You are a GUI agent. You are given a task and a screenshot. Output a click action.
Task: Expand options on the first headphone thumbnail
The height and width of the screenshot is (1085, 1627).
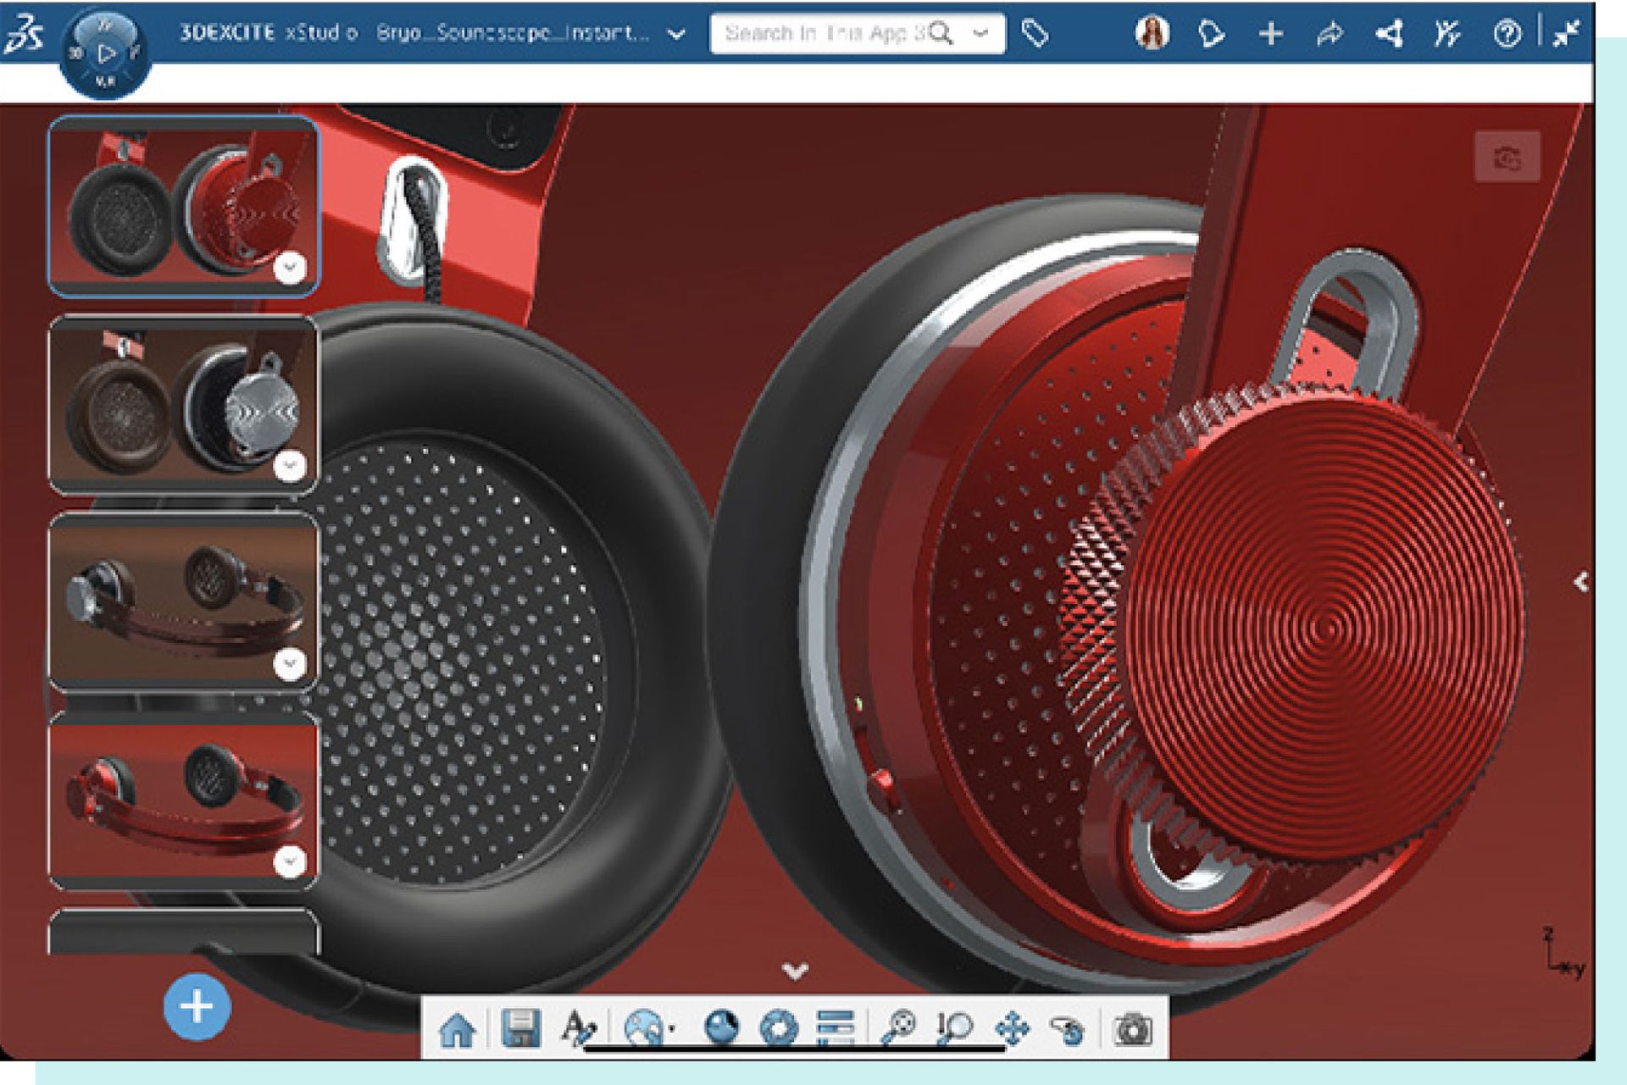pos(290,268)
